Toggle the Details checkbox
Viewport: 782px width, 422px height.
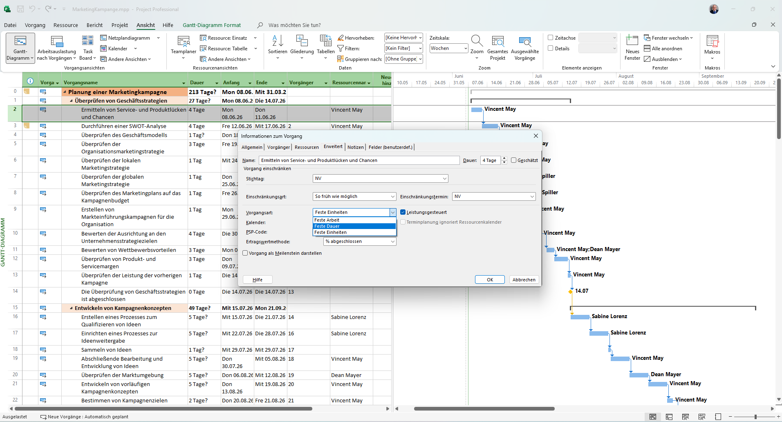point(551,48)
